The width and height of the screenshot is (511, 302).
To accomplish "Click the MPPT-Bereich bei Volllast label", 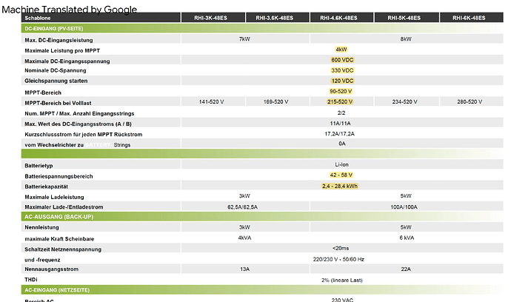I will tap(58, 103).
